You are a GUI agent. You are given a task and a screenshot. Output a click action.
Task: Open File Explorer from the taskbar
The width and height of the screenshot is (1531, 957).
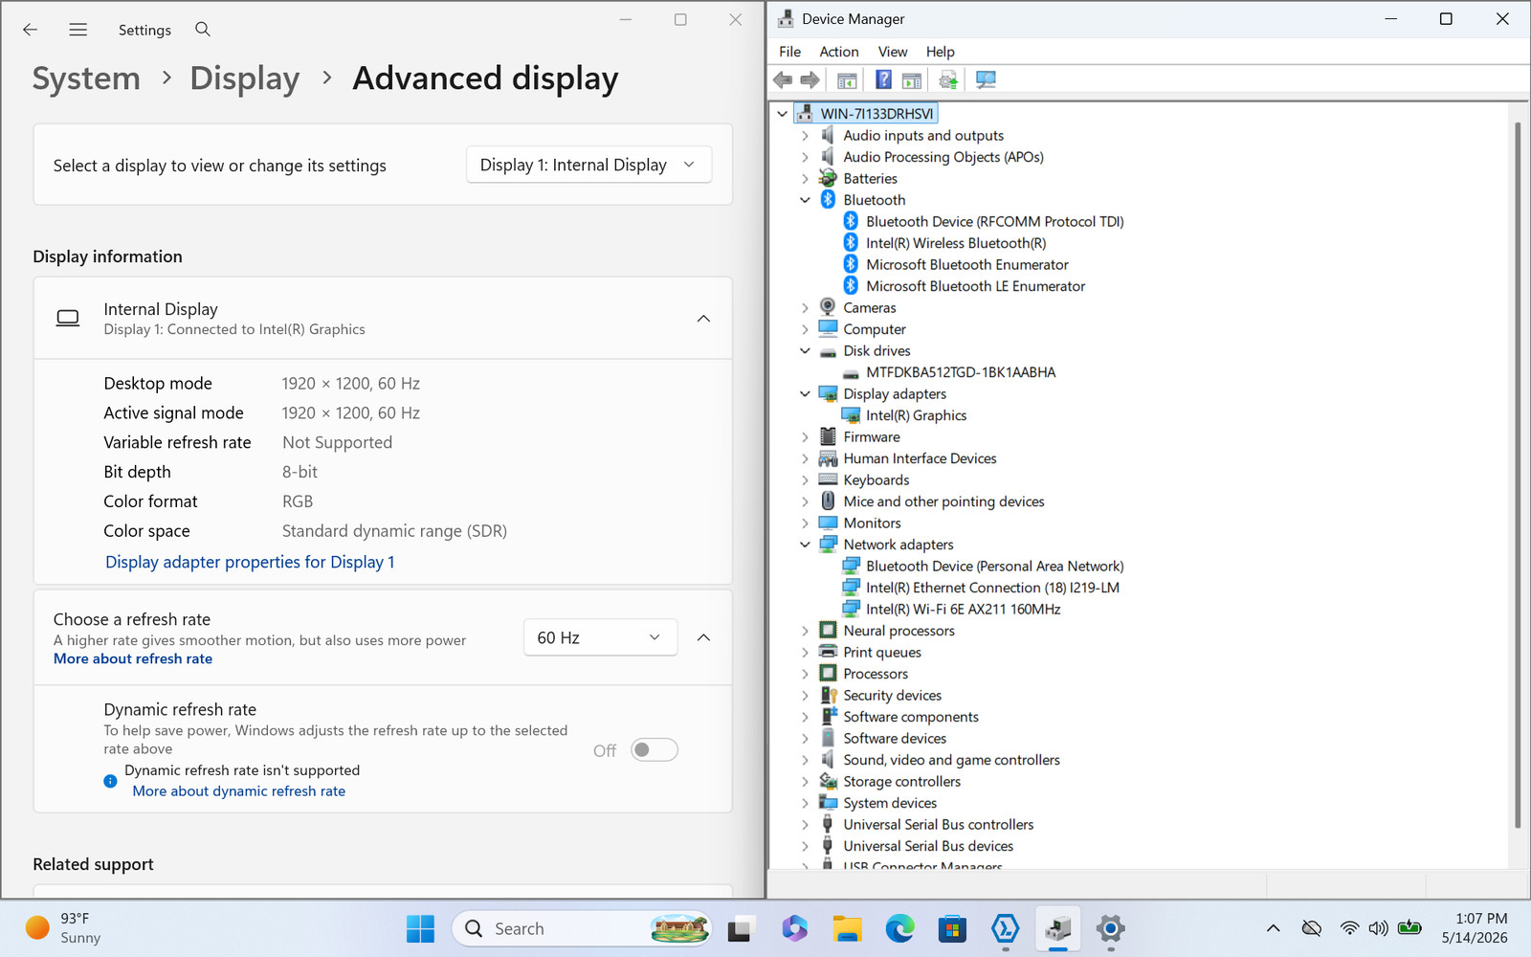pyautogui.click(x=847, y=928)
